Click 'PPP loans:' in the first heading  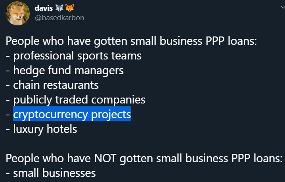[231, 41]
